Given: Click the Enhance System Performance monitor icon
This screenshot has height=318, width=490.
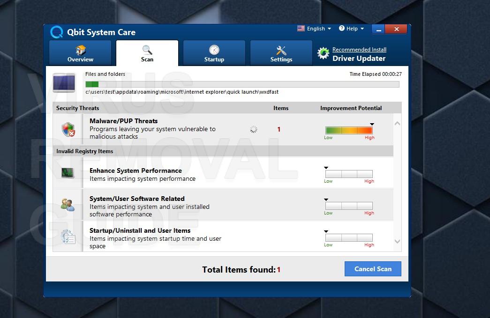Looking at the screenshot, I should pos(68,172).
